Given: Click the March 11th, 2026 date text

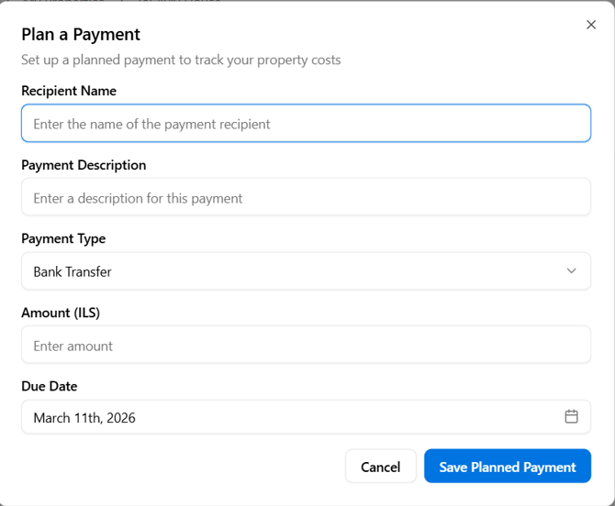Looking at the screenshot, I should [x=84, y=418].
